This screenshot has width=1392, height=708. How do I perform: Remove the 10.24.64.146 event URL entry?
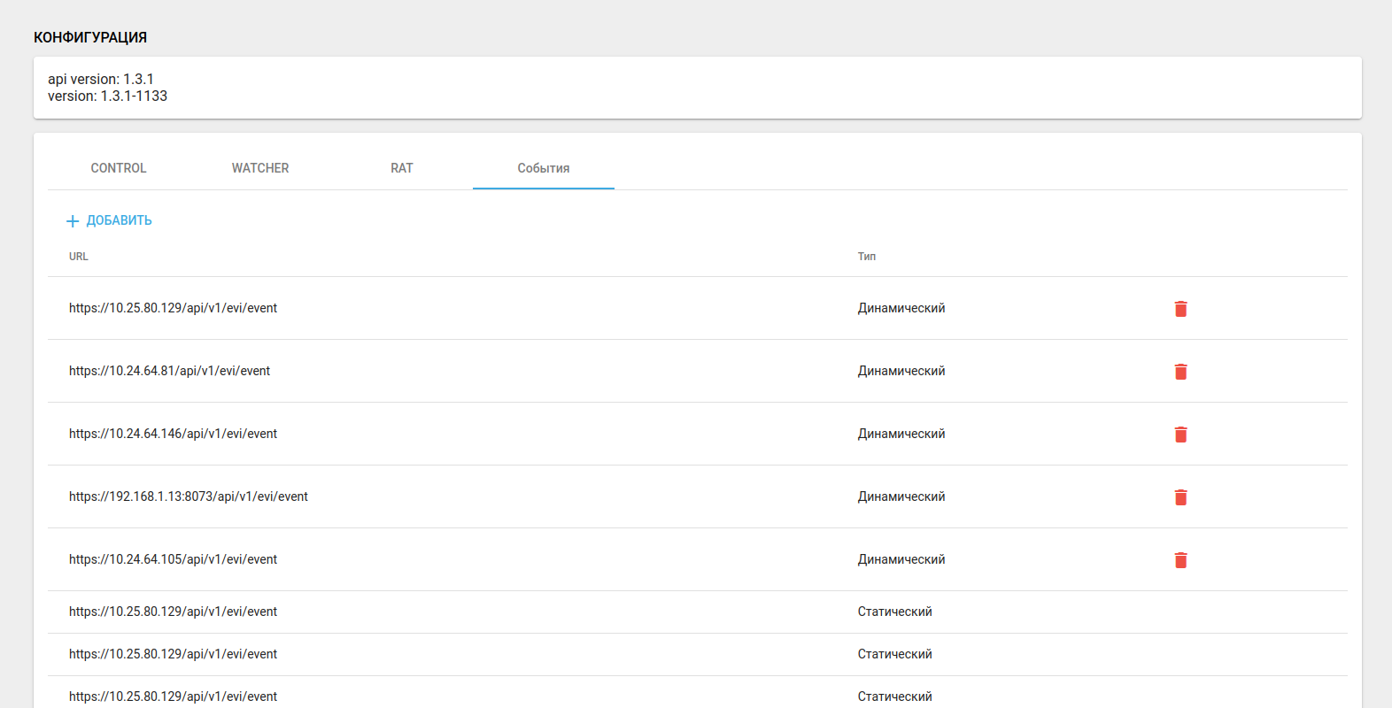[x=1180, y=435]
